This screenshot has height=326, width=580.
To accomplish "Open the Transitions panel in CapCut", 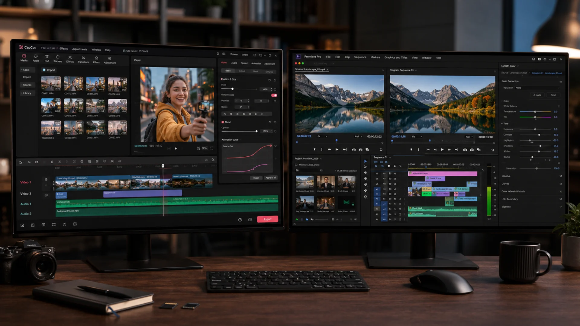I will 83,58.
